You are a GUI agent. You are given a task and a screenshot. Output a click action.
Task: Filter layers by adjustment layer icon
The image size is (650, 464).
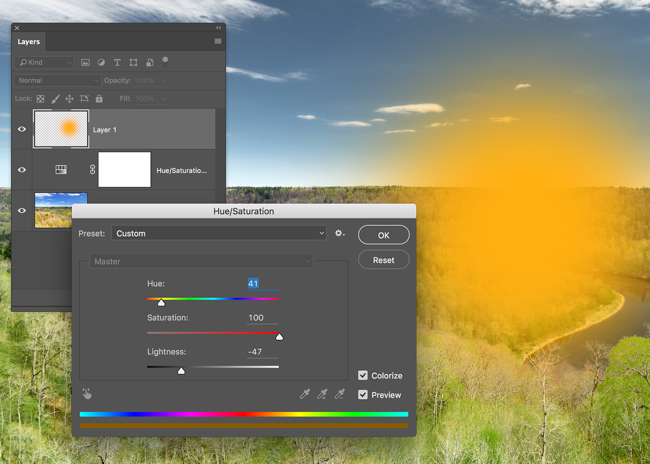pos(101,63)
